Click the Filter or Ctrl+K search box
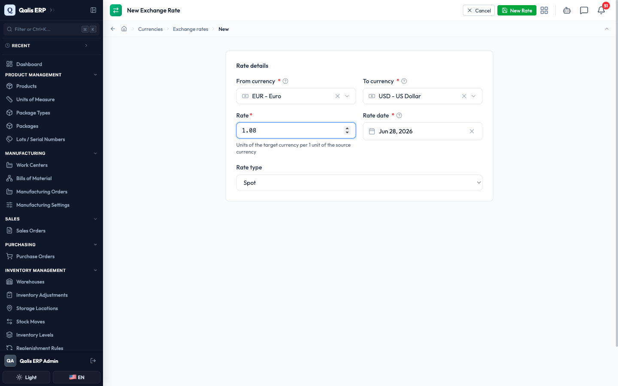This screenshot has width=618, height=386. click(x=51, y=29)
